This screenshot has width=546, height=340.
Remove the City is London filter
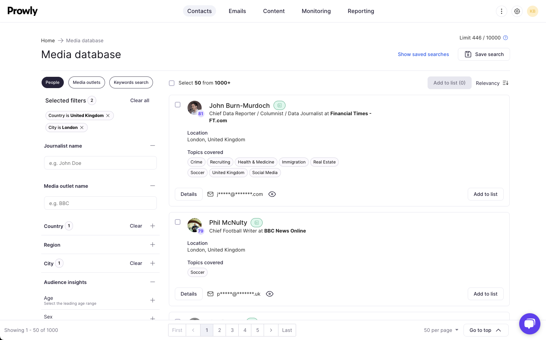tap(82, 128)
